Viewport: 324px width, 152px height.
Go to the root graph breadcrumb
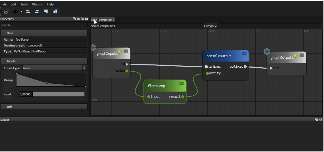point(94,20)
